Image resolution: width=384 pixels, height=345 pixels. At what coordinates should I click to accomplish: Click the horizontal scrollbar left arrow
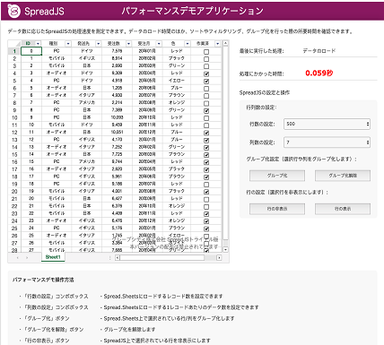click(118, 257)
